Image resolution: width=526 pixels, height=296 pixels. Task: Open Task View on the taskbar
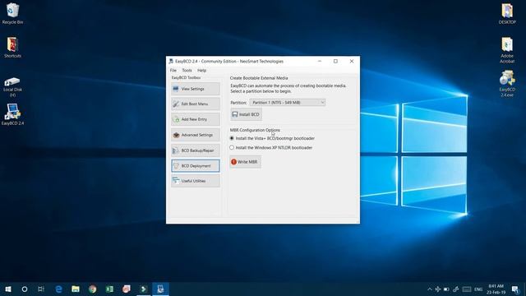(41, 289)
